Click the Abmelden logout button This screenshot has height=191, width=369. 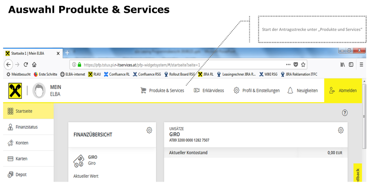pos(342,91)
